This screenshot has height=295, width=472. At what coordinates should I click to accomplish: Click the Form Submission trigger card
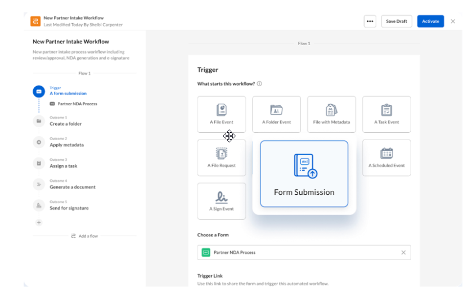[304, 174]
